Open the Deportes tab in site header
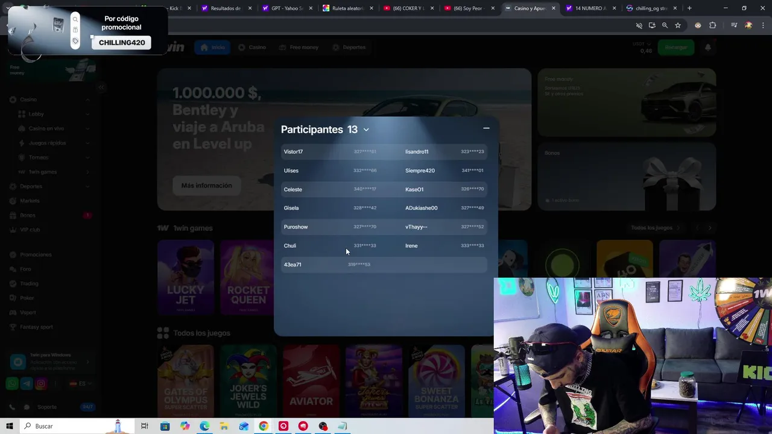The image size is (772, 434). [x=349, y=47]
